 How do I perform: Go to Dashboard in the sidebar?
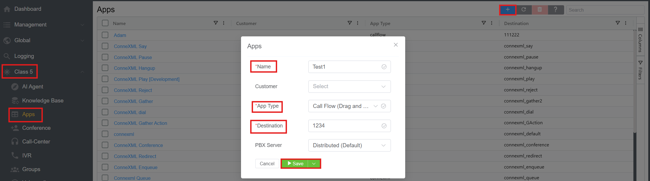tap(28, 9)
